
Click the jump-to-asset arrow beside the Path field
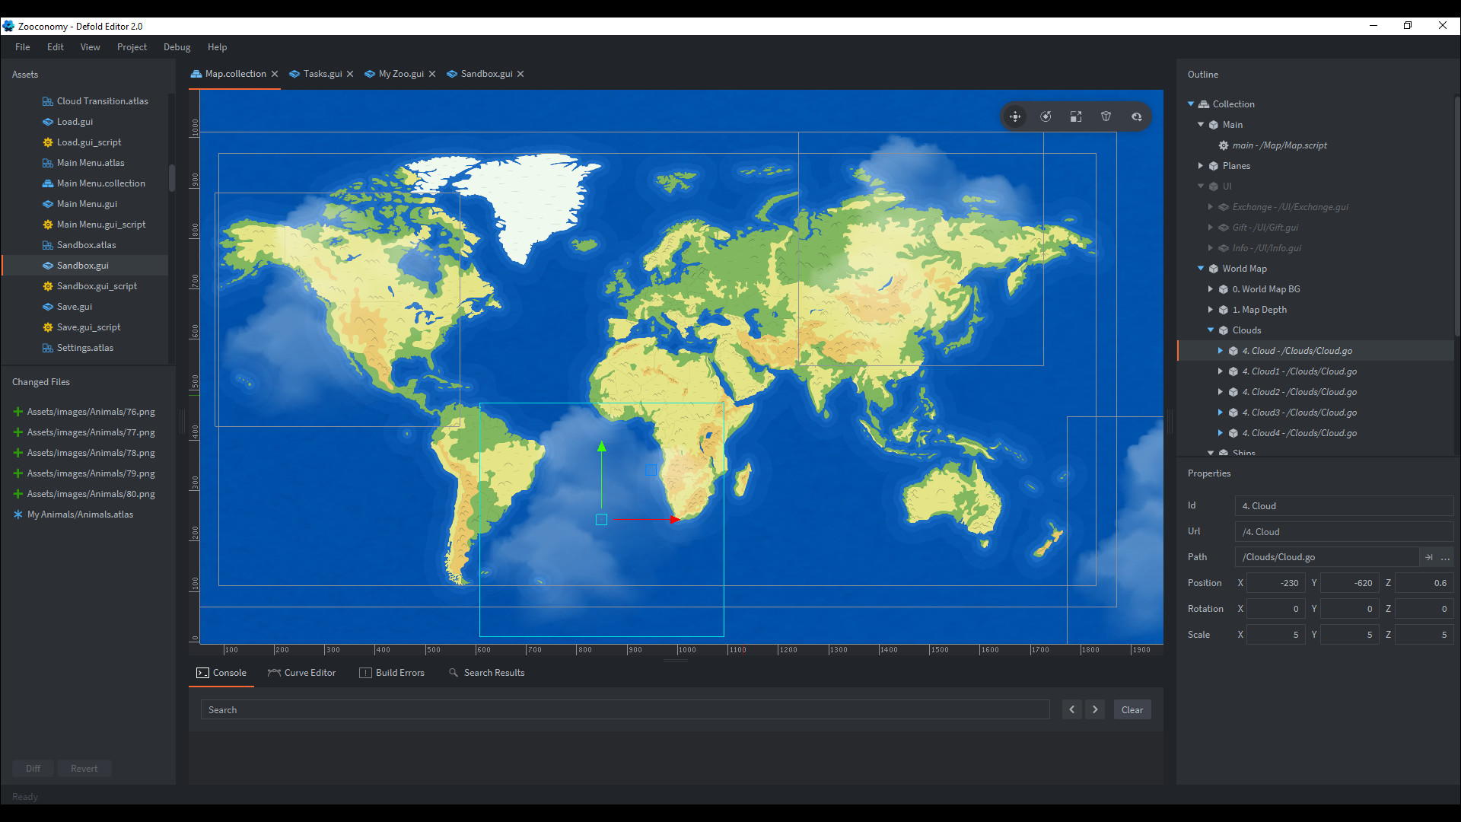point(1428,556)
